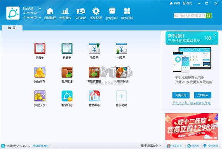Open 店铺管理 in the top toolbar
Image resolution: width=222 pixels, height=149 pixels.
(x=50, y=14)
